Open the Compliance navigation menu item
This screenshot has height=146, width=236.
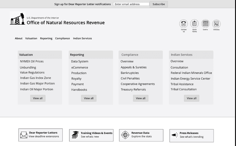pyautogui.click(x=62, y=38)
